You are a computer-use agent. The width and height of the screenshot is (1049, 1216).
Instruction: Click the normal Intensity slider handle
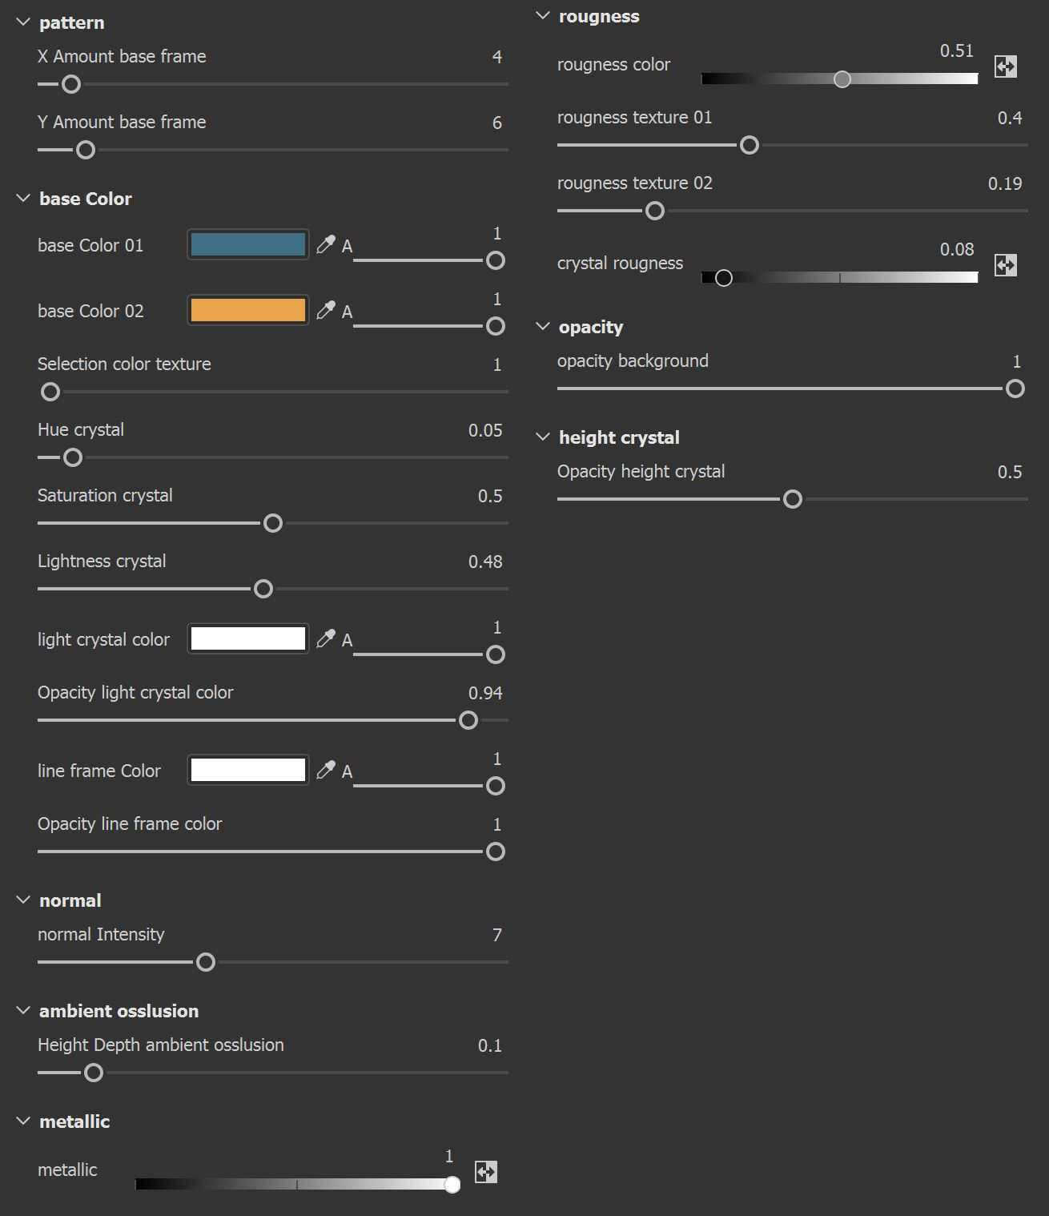206,962
